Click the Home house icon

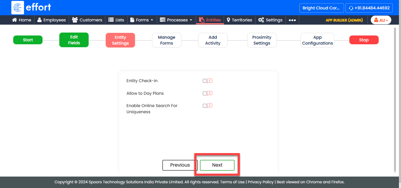pos(14,20)
